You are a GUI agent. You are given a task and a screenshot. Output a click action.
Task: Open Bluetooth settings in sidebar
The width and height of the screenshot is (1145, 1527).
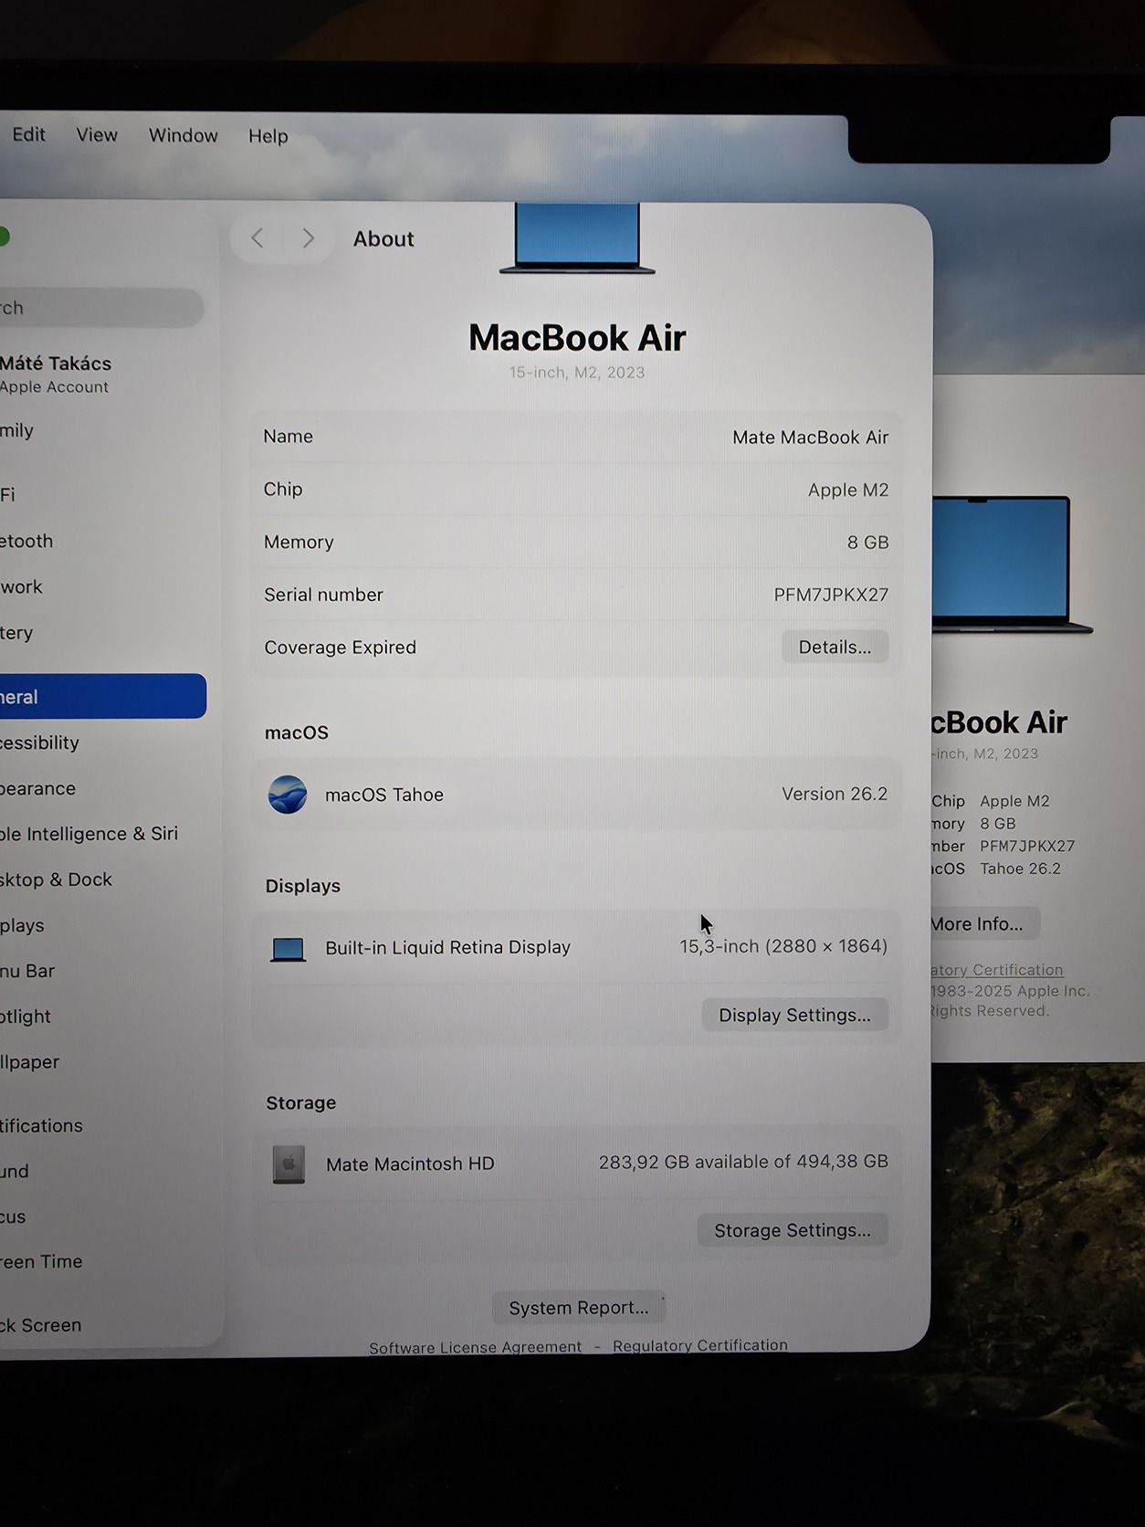pos(26,541)
